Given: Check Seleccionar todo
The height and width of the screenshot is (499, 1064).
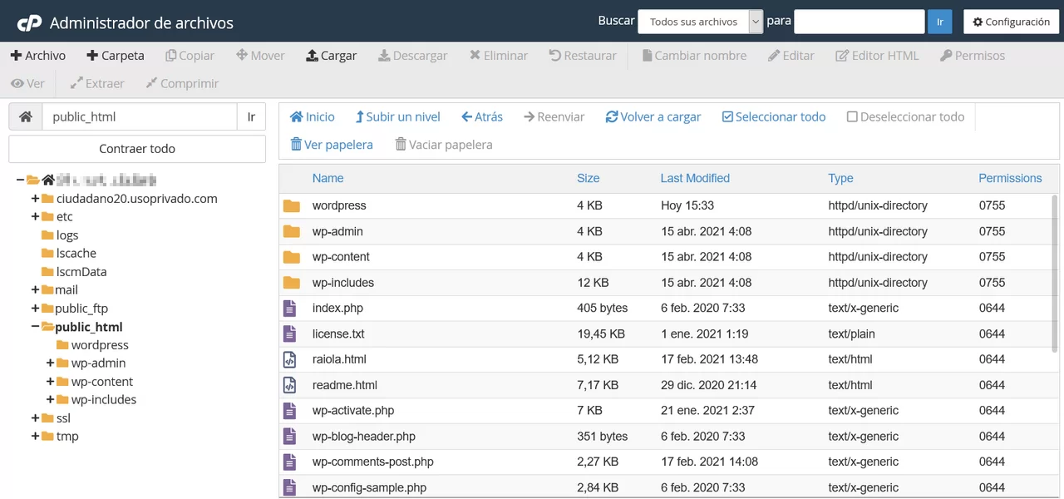Looking at the screenshot, I should pyautogui.click(x=774, y=117).
